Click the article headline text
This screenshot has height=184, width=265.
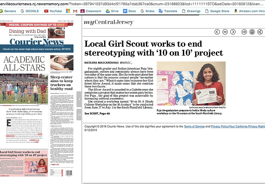click(x=154, y=48)
